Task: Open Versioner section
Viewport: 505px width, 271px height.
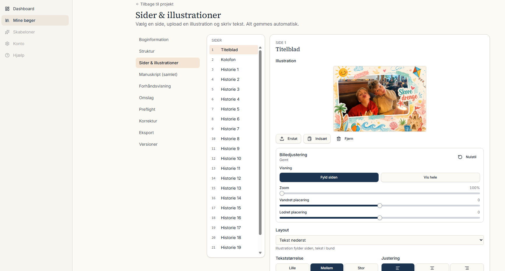Action: click(x=168, y=144)
